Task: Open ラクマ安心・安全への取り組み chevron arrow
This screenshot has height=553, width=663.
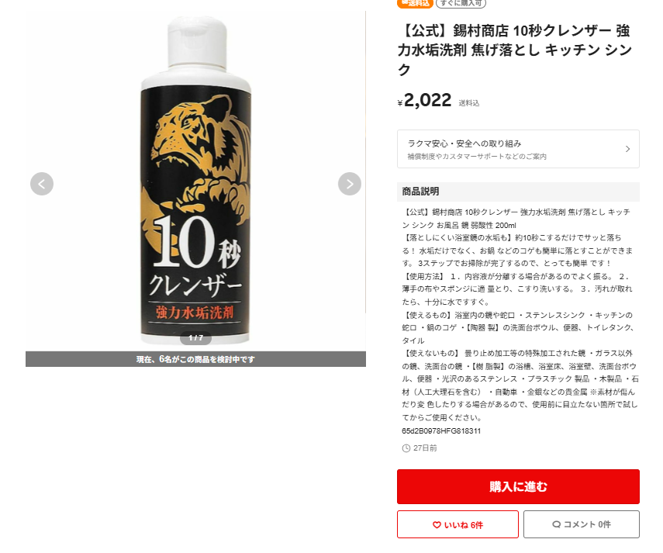Action: click(628, 149)
